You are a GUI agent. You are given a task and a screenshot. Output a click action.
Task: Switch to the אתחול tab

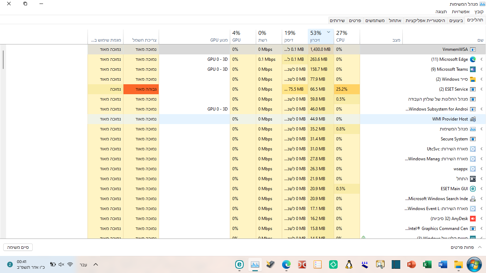tap(395, 21)
